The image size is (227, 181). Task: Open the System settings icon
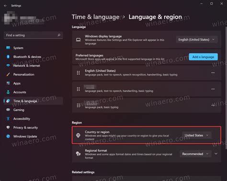point(8,48)
